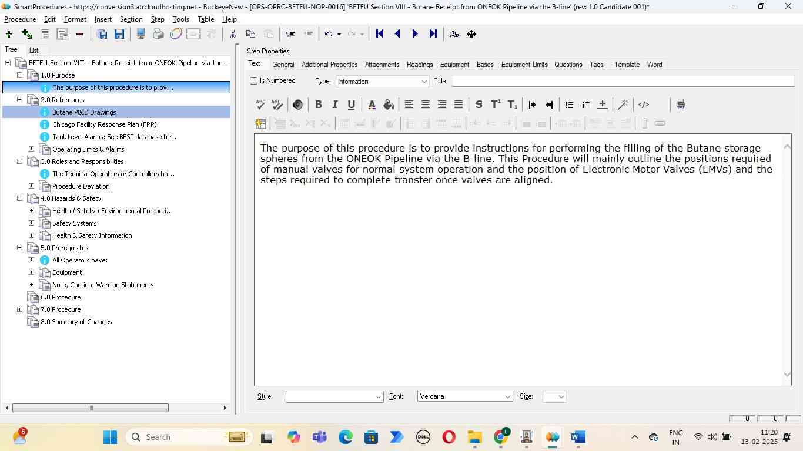Open the Font Verdana dropdown
Viewport: 803px width, 451px height.
click(507, 397)
